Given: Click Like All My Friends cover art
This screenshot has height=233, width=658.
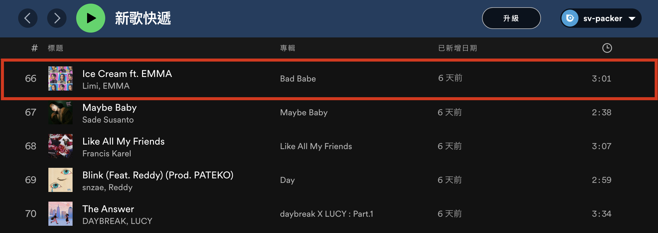Looking at the screenshot, I should 60,146.
